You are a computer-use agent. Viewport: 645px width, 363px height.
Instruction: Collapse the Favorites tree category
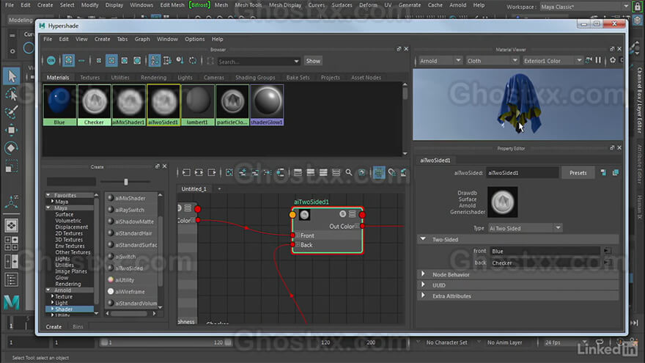[48, 195]
